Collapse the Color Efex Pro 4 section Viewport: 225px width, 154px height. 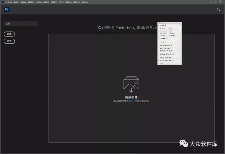tap(158, 61)
